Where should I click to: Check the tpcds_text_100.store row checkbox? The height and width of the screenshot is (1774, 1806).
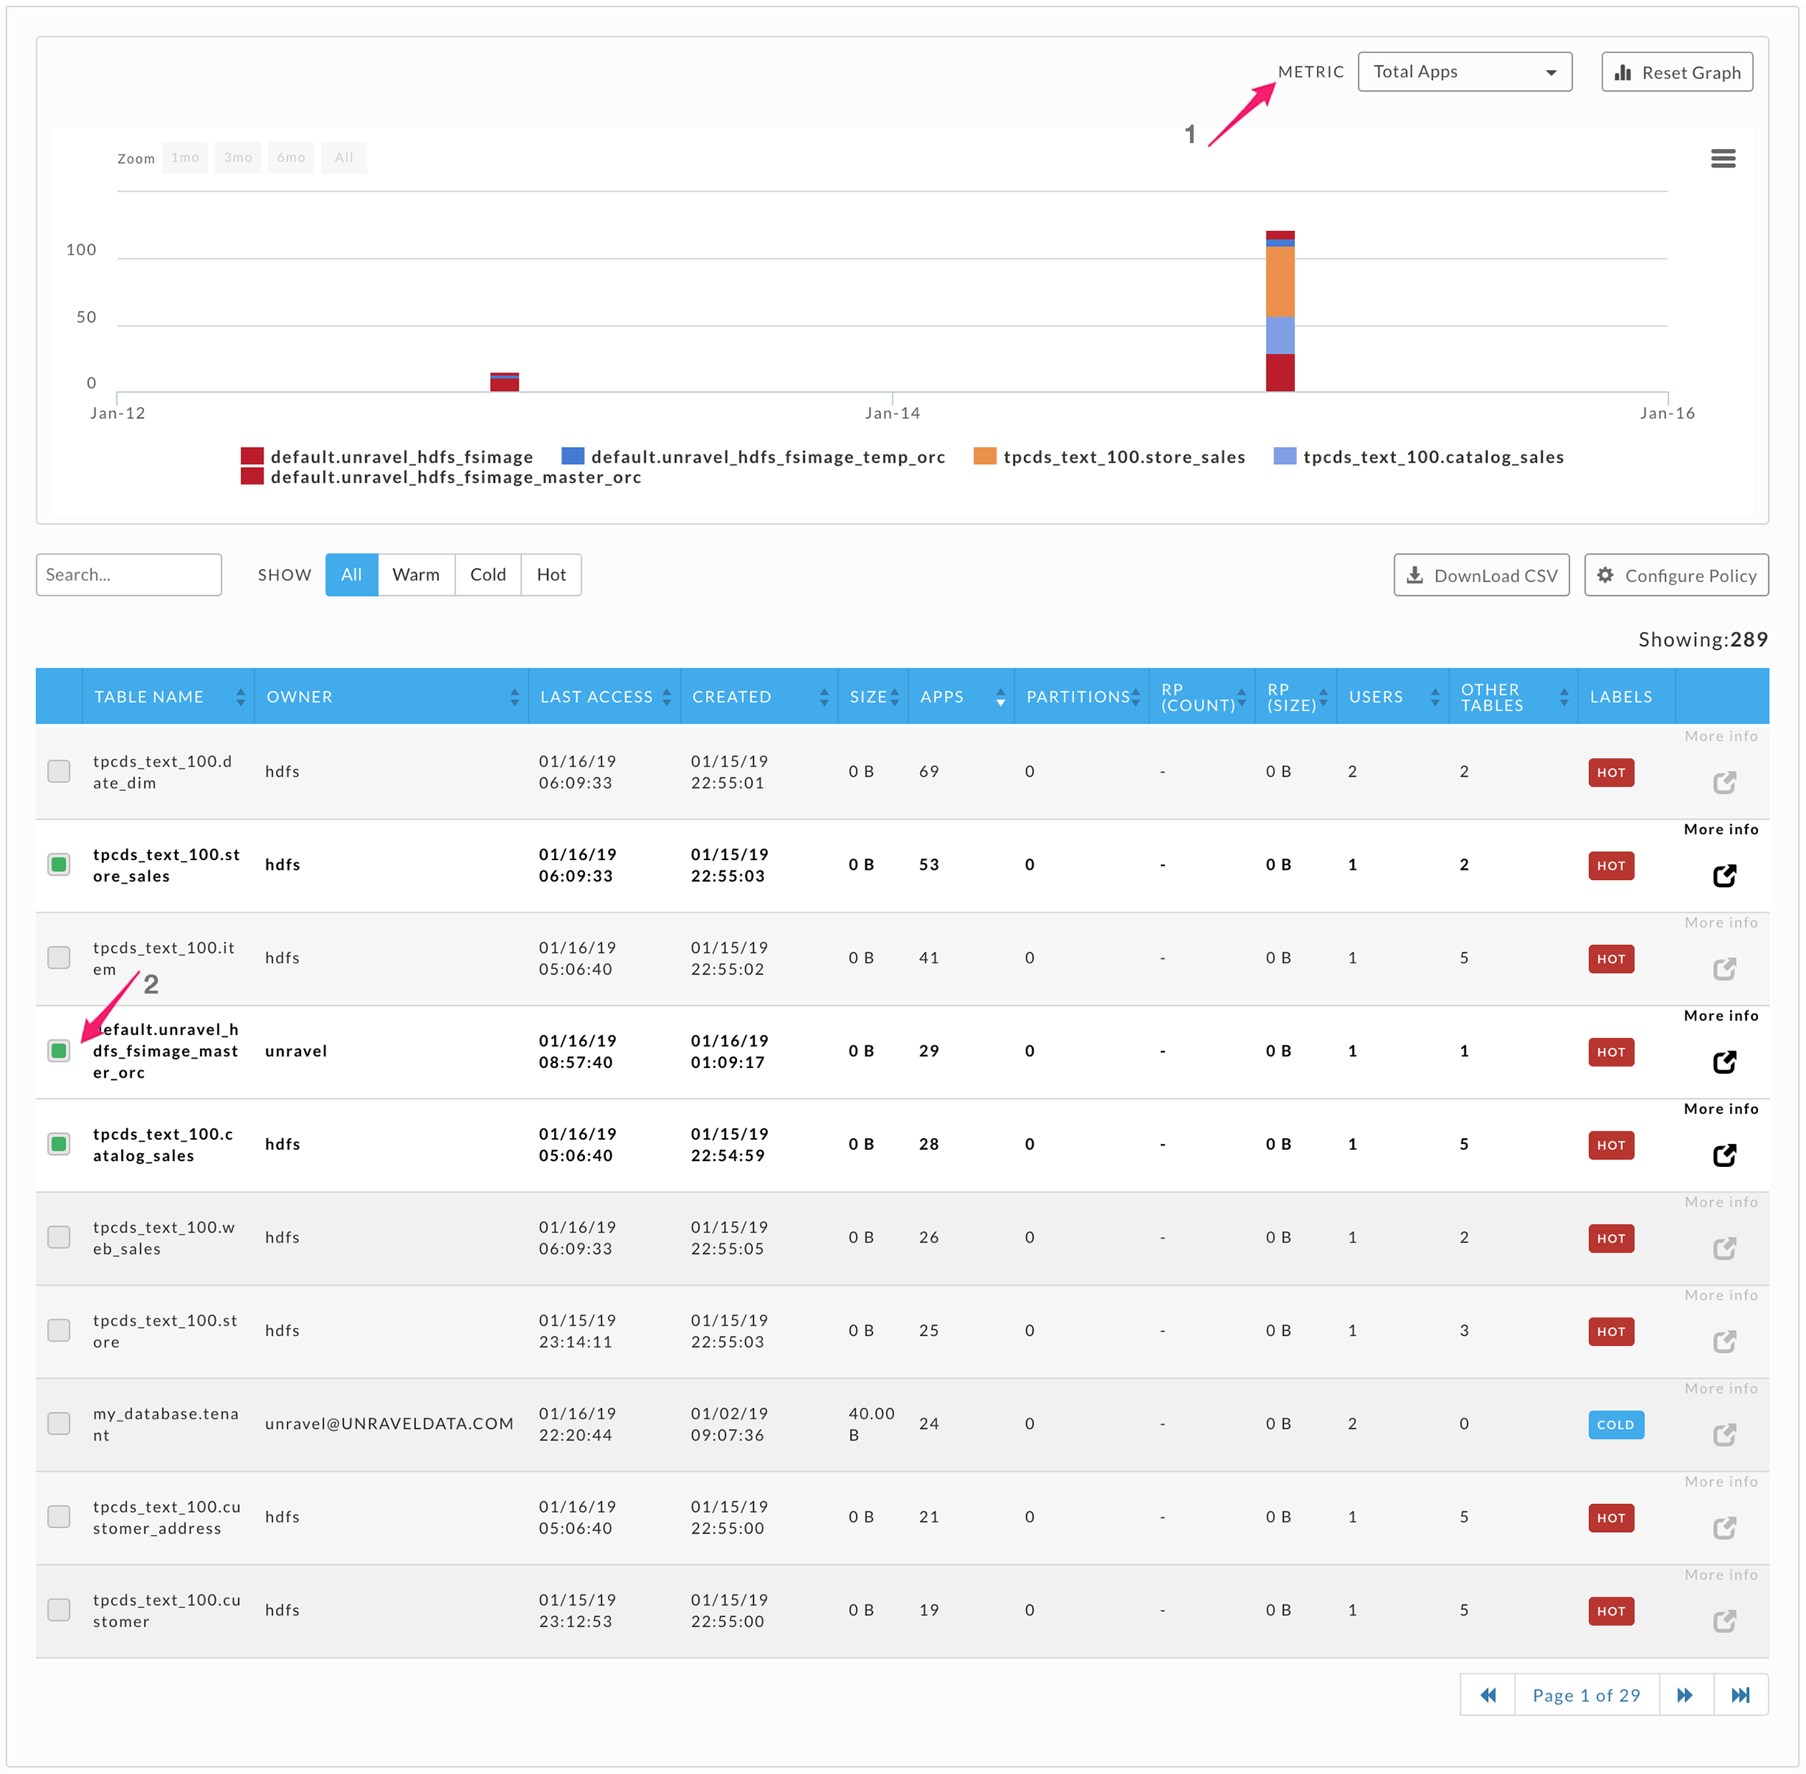tap(59, 1331)
